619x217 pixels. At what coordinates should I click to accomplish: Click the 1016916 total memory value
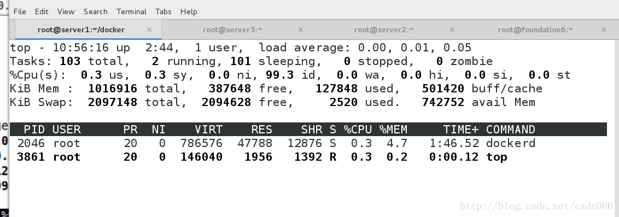pos(113,89)
